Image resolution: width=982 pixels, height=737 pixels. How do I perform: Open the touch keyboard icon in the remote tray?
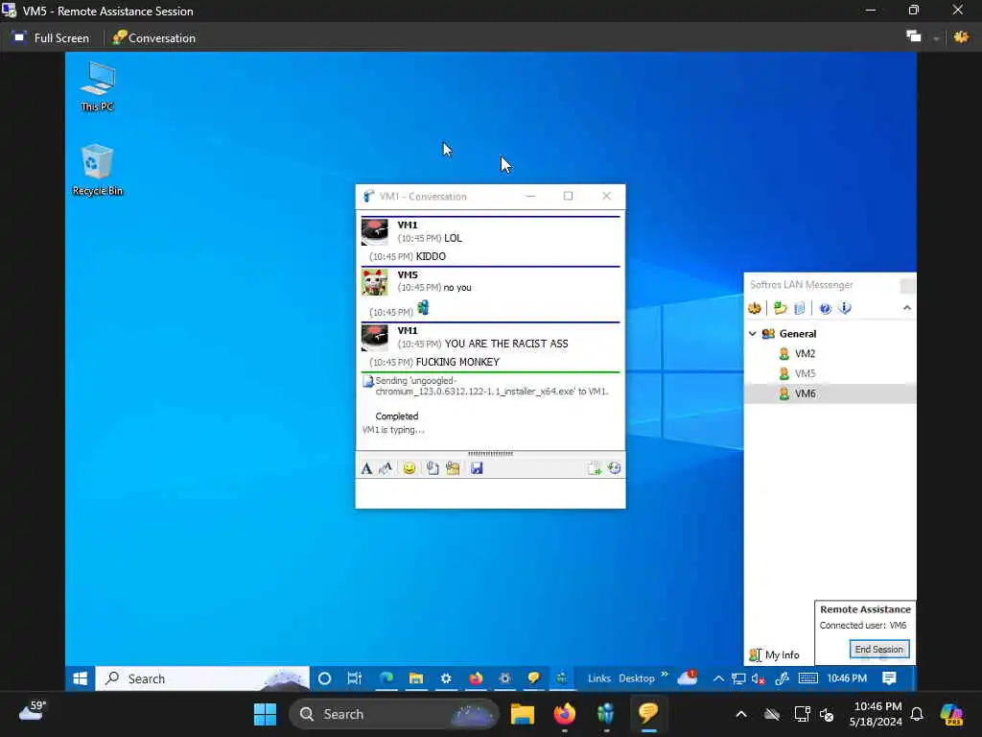807,678
